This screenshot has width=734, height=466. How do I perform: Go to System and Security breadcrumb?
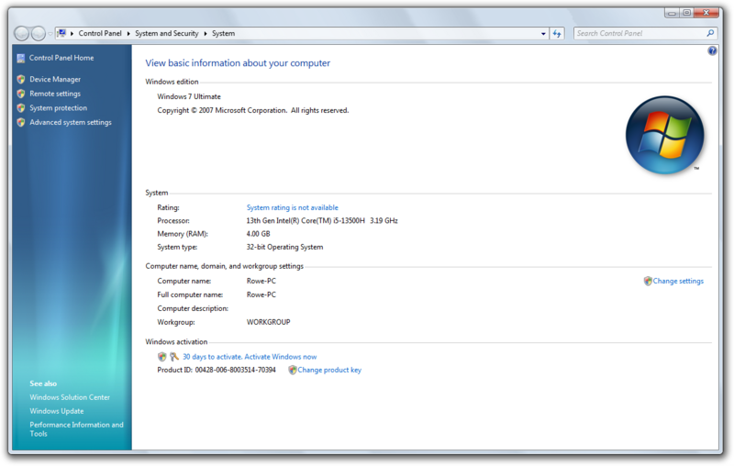click(x=167, y=34)
